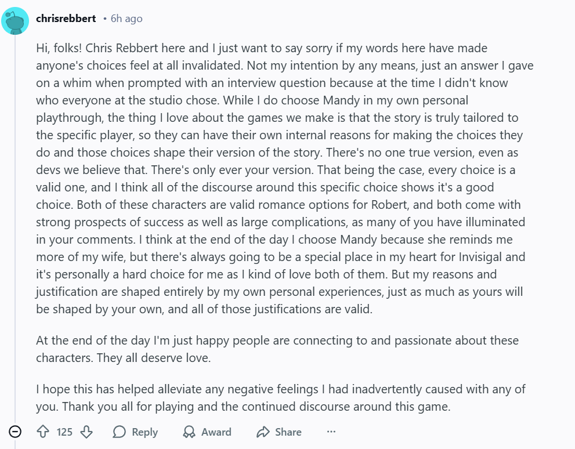Upvote the chrisrebbert comment

coord(42,432)
